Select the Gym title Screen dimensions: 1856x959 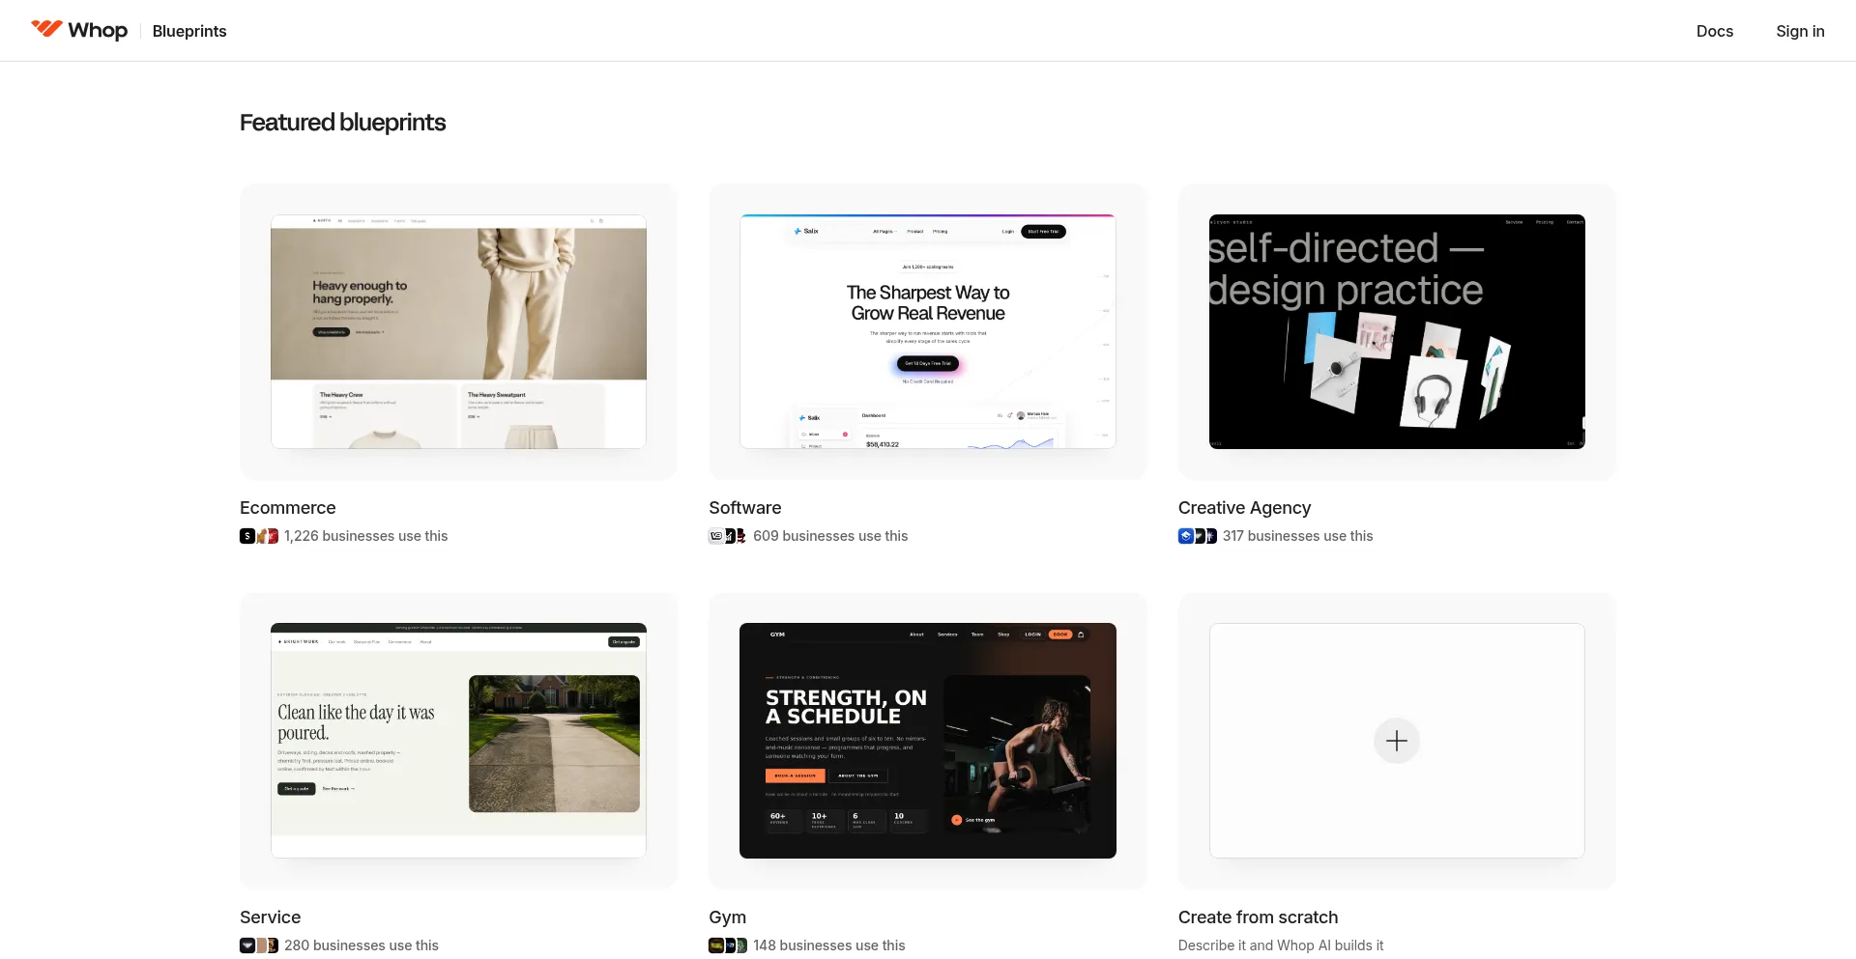click(727, 917)
